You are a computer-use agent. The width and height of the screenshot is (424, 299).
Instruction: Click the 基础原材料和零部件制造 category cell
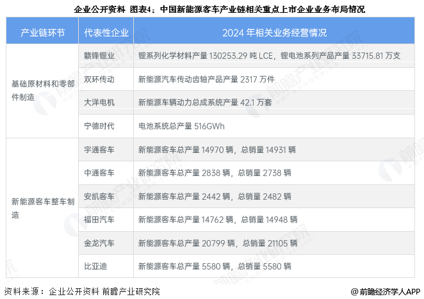[42, 91]
